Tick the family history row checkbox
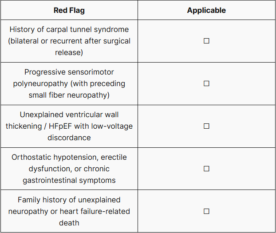 click(206, 211)
